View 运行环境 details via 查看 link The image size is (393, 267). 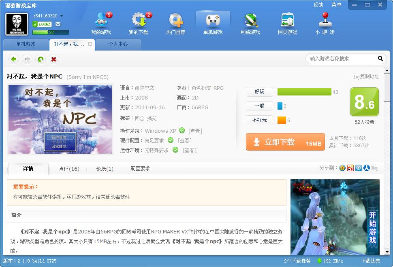190,150
